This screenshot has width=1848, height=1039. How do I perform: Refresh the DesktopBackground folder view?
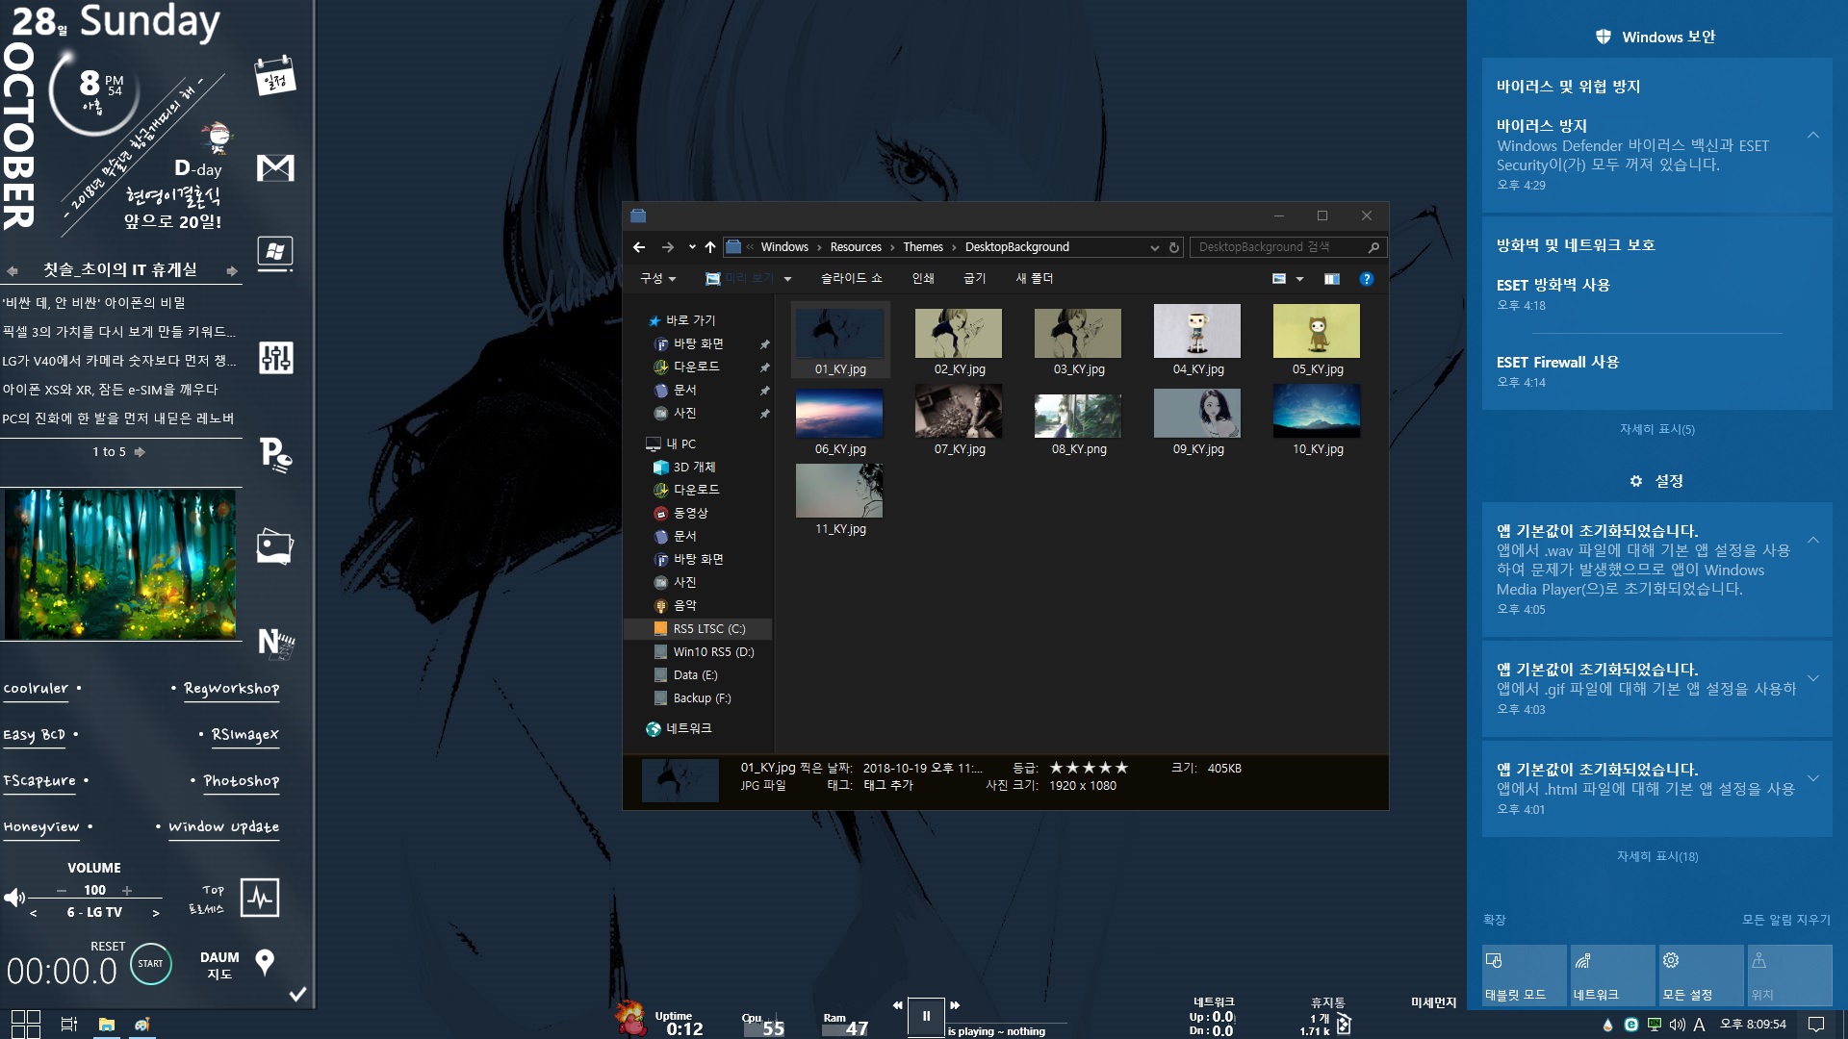coord(1174,247)
